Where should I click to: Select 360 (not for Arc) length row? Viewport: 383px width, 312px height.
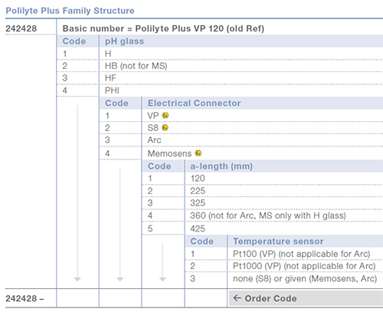tap(262, 215)
